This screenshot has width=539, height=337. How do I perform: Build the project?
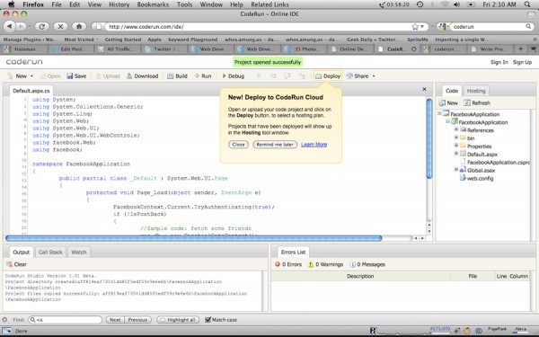click(177, 76)
